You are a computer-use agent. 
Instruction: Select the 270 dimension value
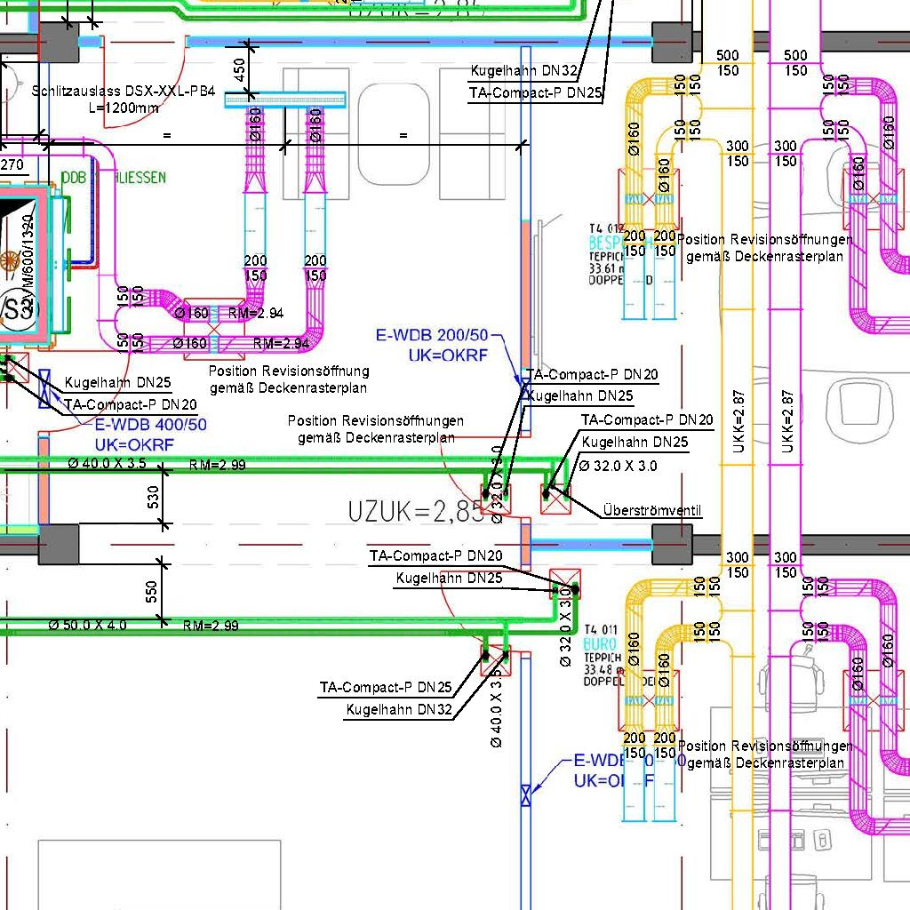(x=12, y=164)
